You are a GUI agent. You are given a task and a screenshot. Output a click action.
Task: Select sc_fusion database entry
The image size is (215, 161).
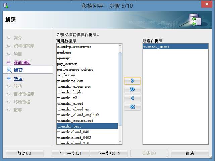(x=87, y=75)
